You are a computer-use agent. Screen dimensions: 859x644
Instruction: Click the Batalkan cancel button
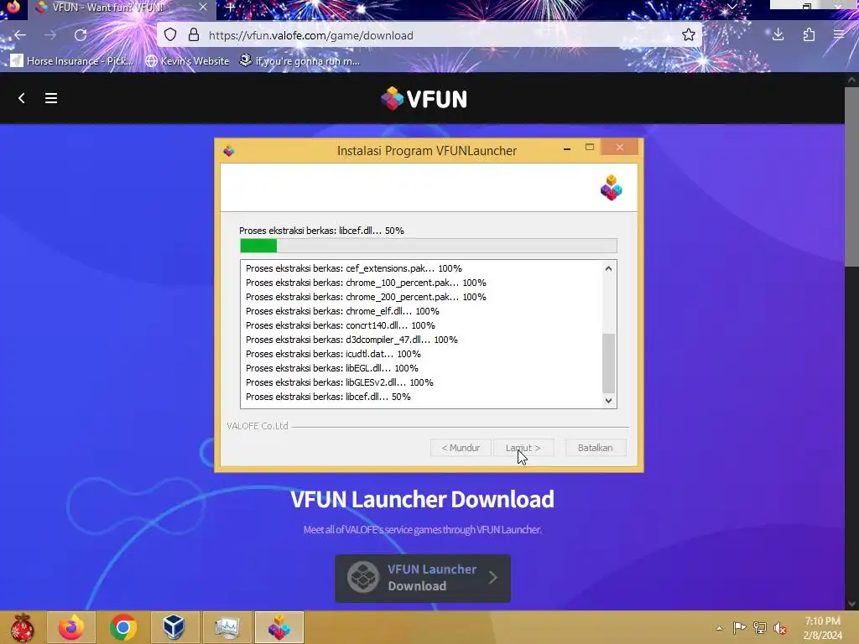click(596, 448)
